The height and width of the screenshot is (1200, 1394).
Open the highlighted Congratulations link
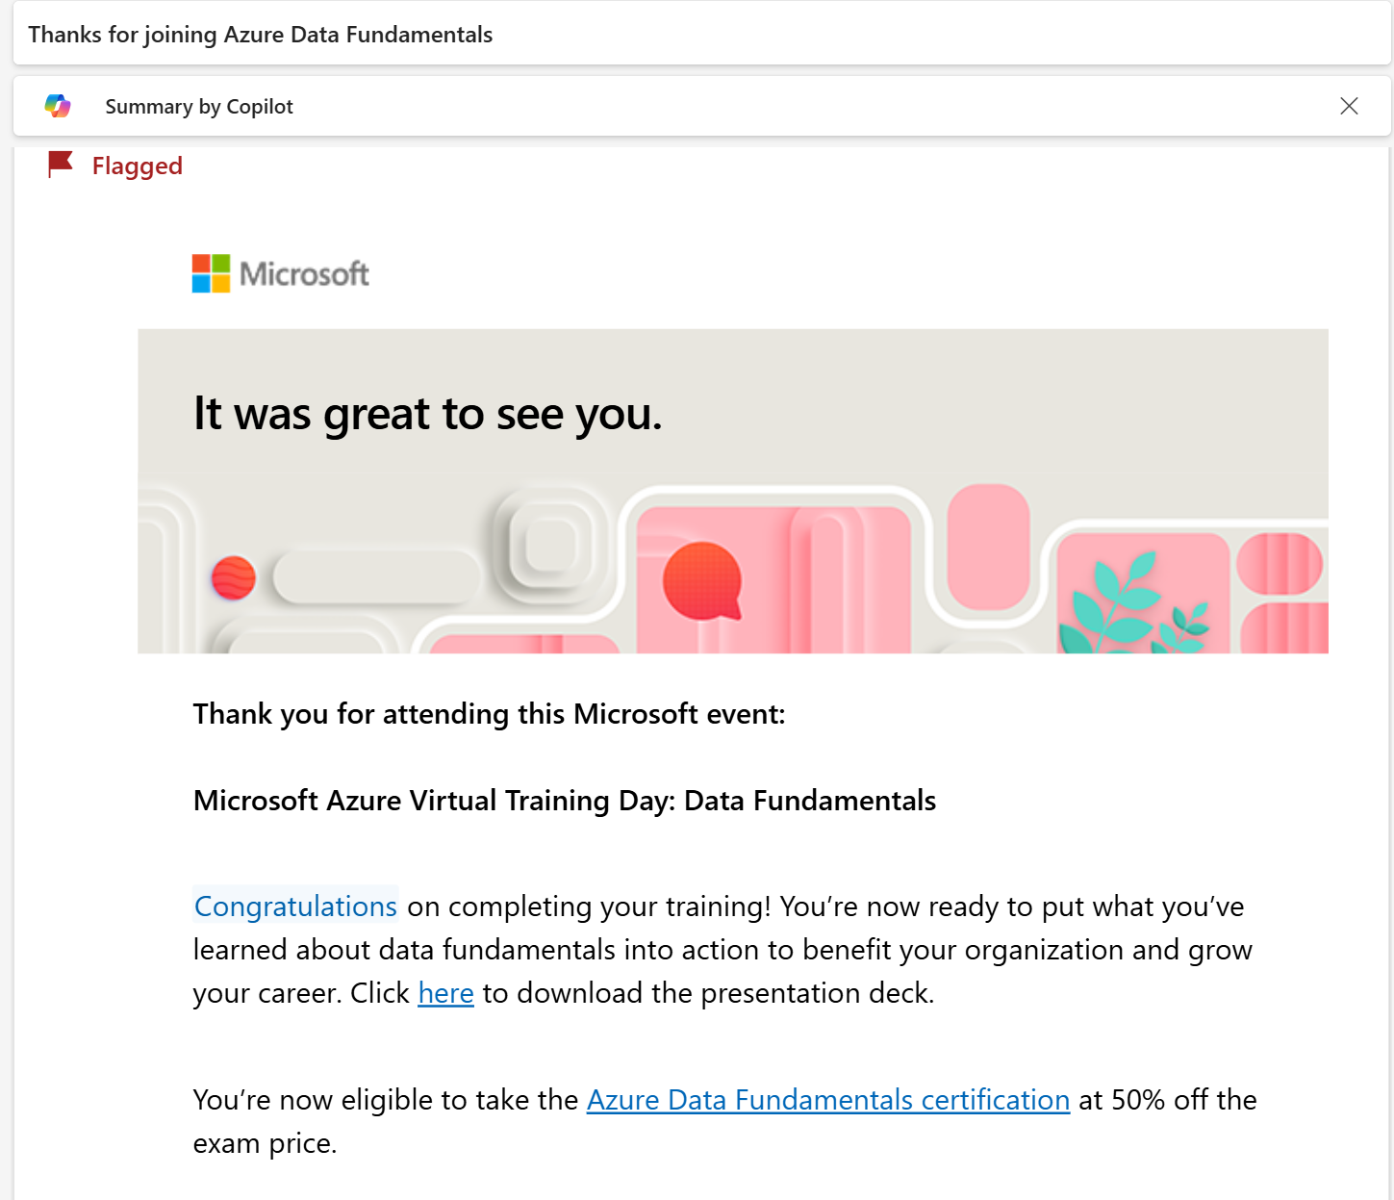pyautogui.click(x=295, y=906)
